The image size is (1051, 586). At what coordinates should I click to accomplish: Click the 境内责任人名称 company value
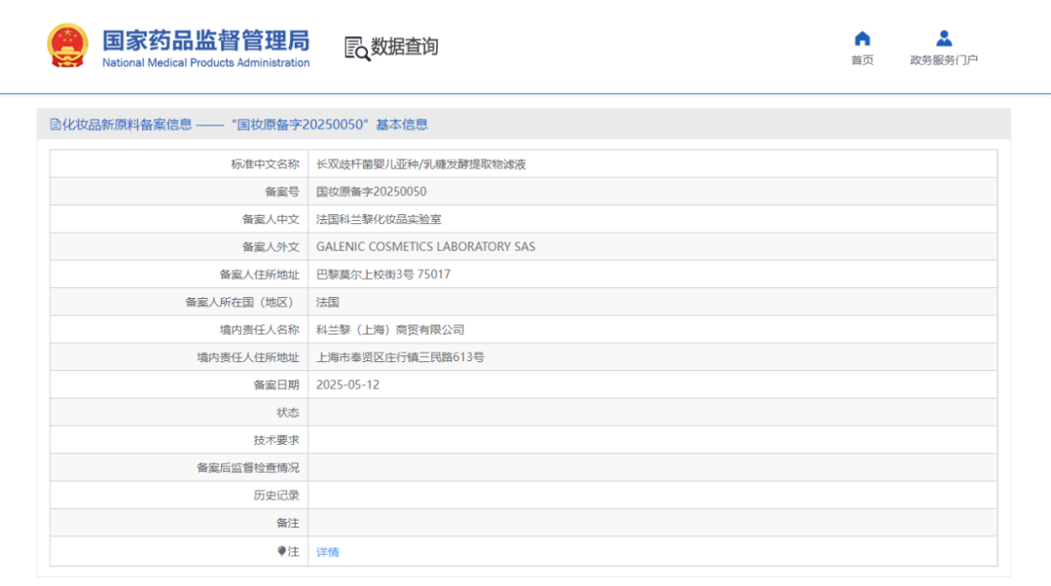pyautogui.click(x=390, y=330)
